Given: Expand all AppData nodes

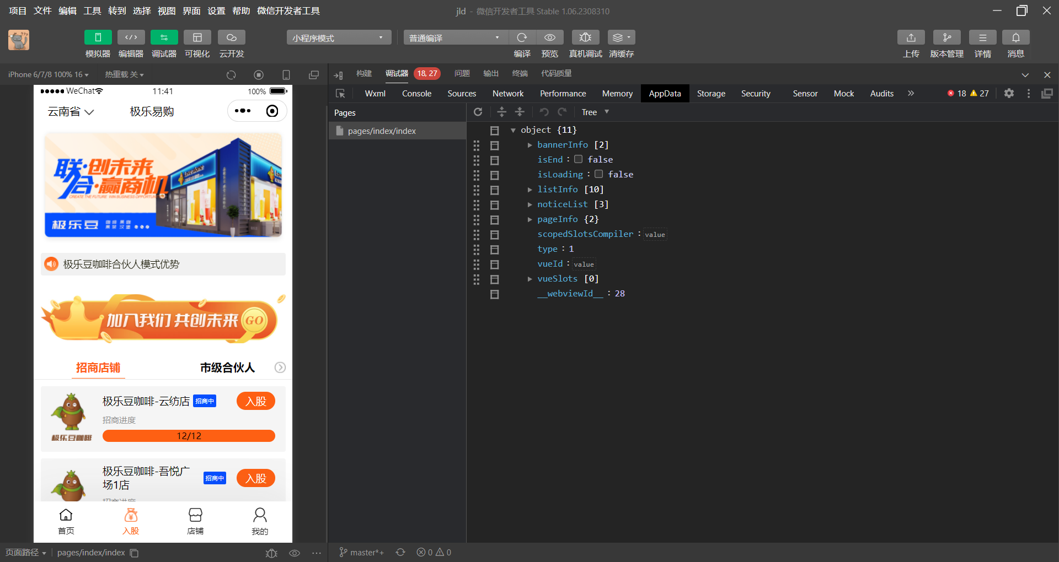Looking at the screenshot, I should pyautogui.click(x=501, y=112).
